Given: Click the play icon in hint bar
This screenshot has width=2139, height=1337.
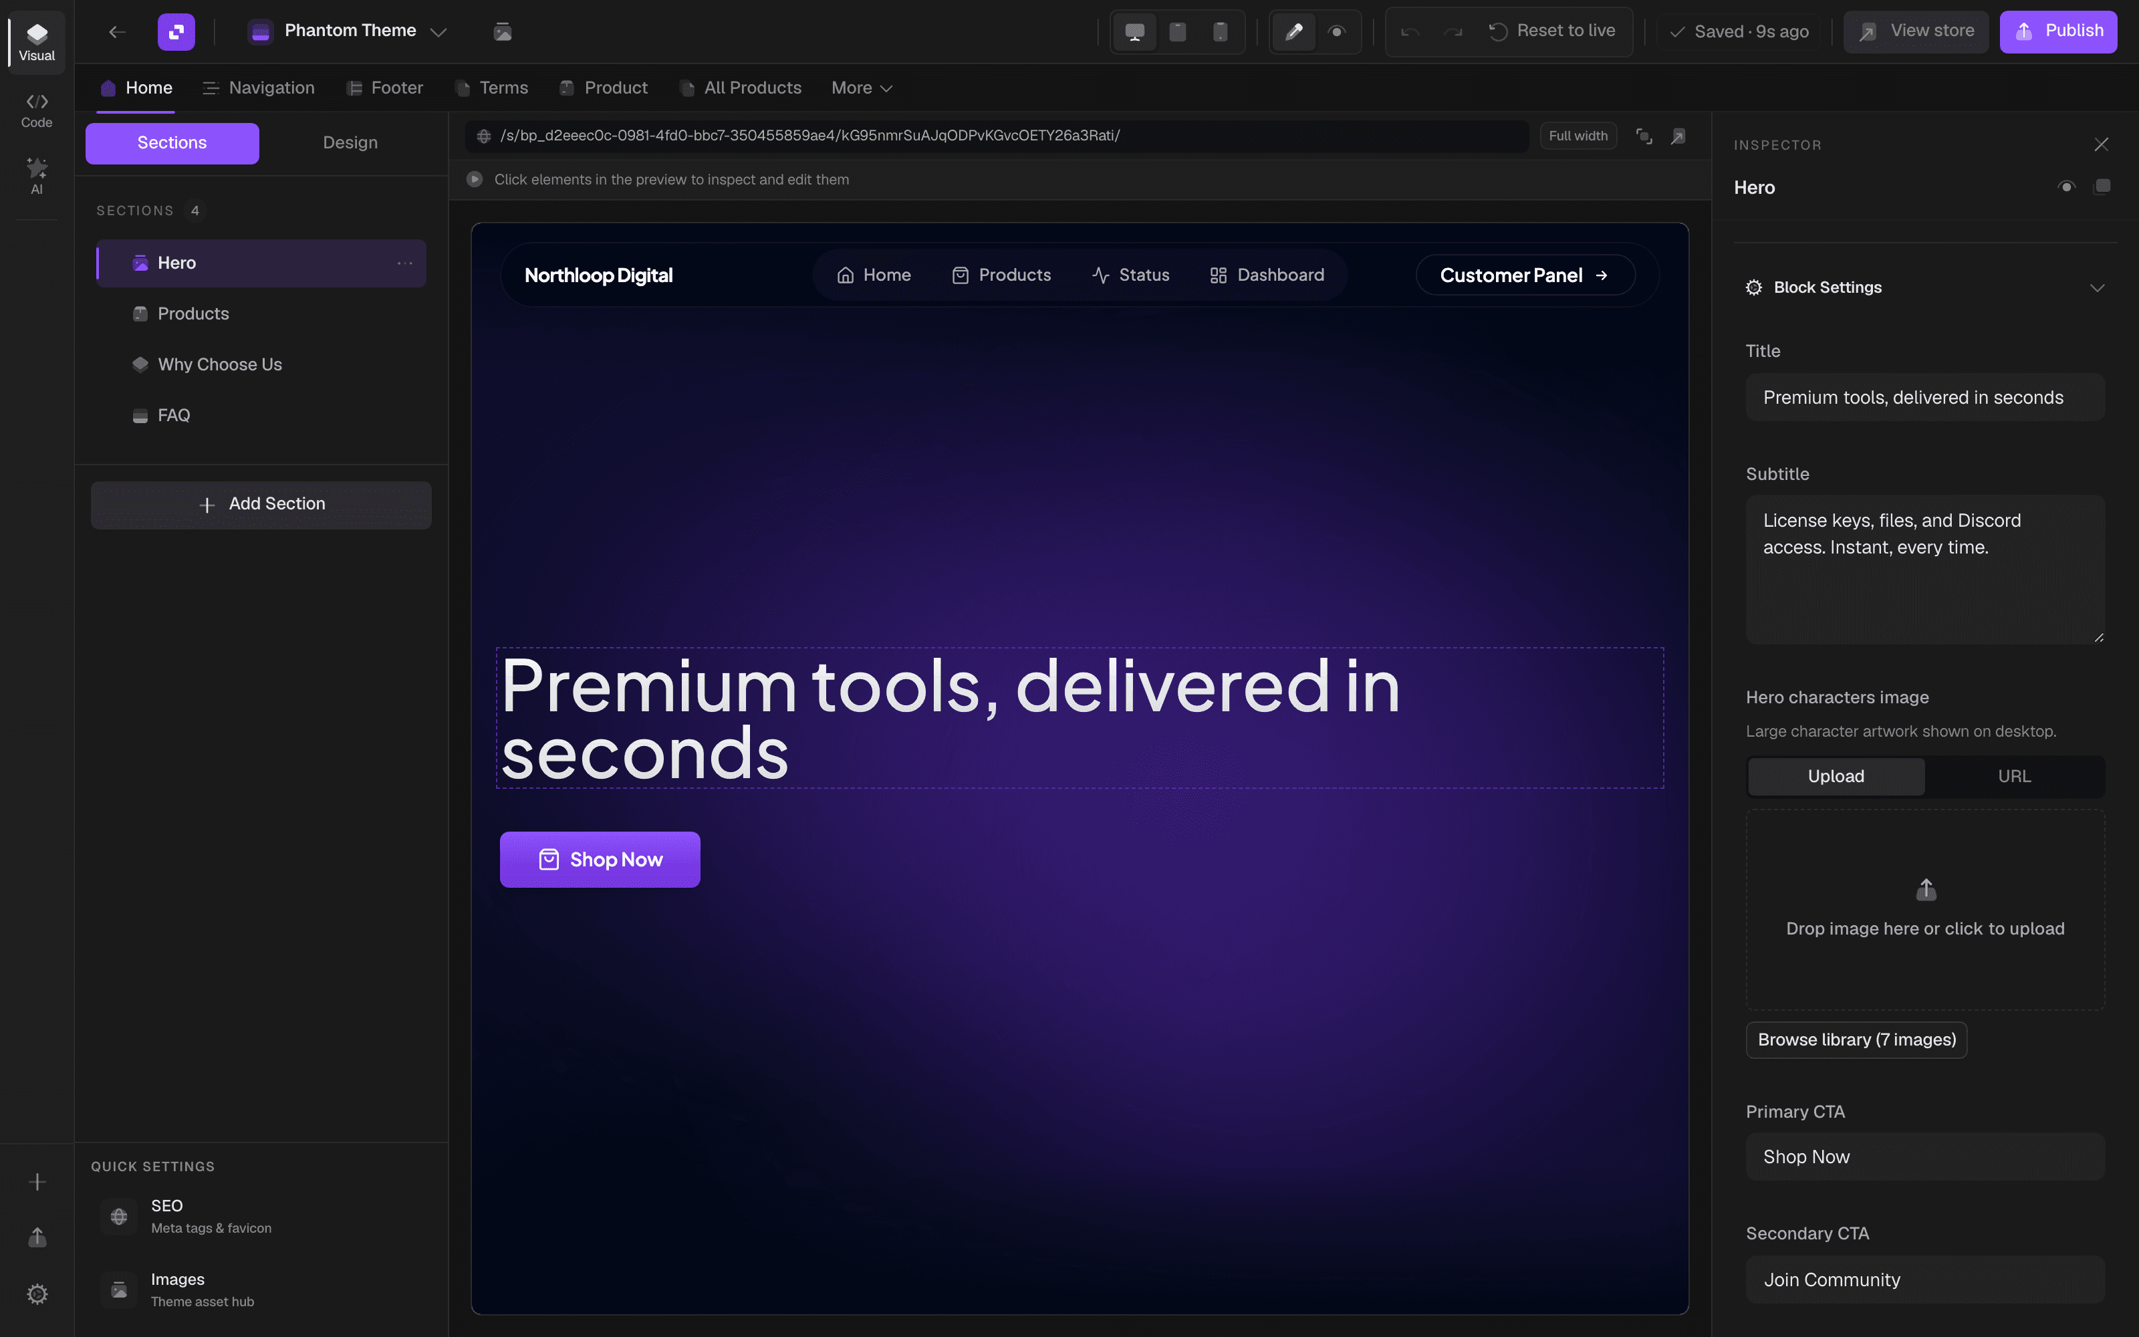Looking at the screenshot, I should [x=475, y=180].
